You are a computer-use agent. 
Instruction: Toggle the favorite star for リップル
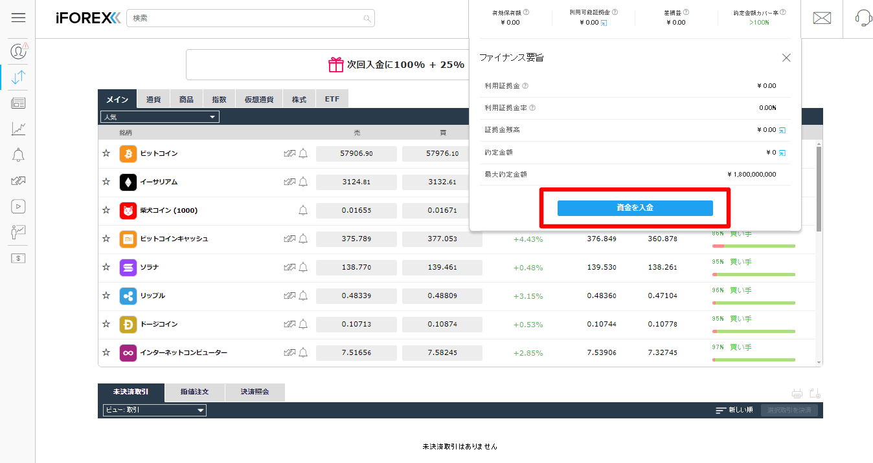pyautogui.click(x=106, y=296)
